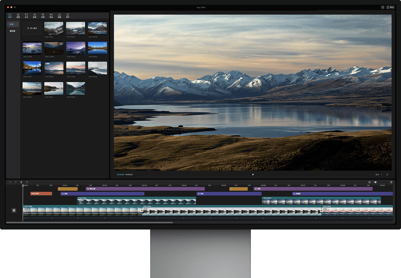Select the vlog_7.jpeg thumbnail

(32, 68)
